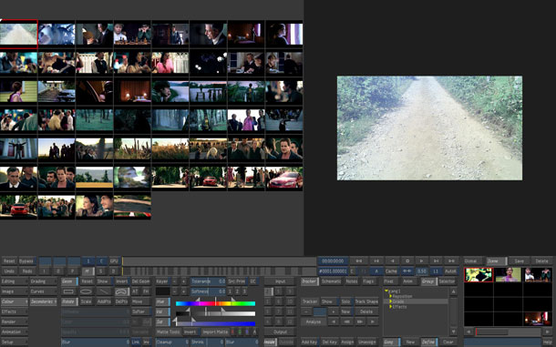Click the play forward transport button
This screenshot has height=347, width=556.
[x=422, y=260]
